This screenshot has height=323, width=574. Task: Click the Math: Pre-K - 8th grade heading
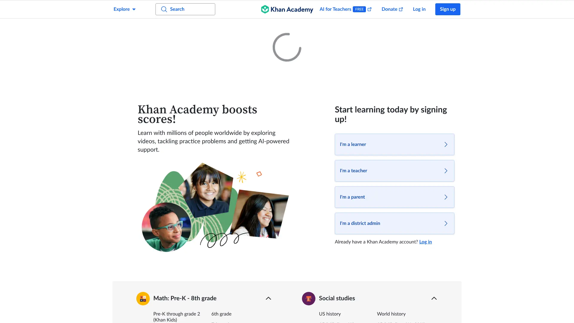click(185, 298)
